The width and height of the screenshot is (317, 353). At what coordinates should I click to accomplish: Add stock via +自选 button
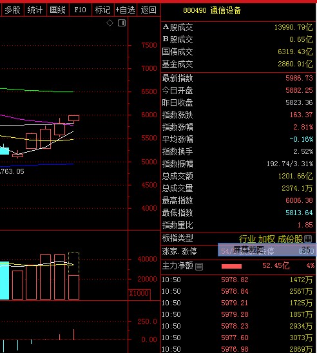pos(126,10)
